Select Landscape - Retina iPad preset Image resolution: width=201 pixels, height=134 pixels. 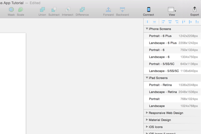(x=172, y=92)
